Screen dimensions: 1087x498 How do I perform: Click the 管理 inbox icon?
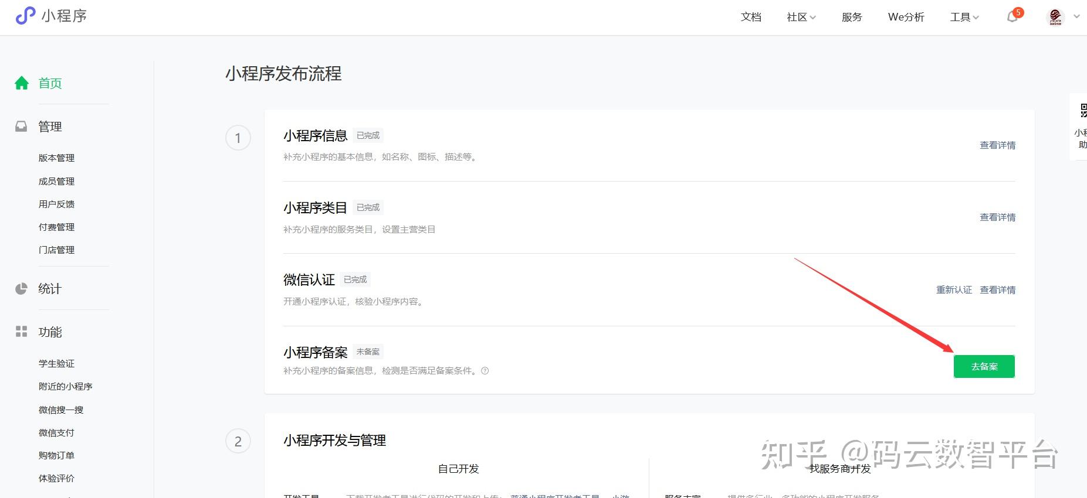tap(21, 127)
